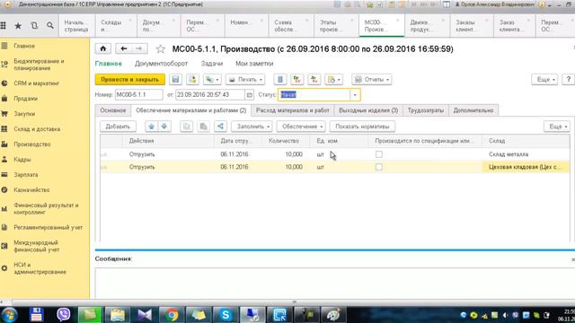Open the Обеспечение dropdown menu
Image resolution: width=575 pixels, height=323 pixels.
pos(301,127)
